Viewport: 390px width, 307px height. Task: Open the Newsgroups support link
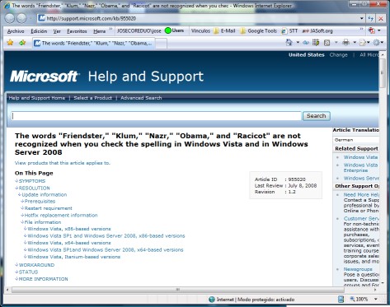pos(358,269)
